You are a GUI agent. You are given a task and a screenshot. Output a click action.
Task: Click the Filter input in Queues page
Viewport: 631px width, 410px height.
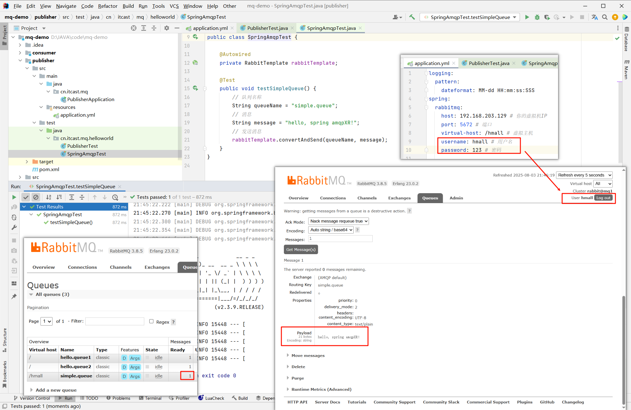(115, 321)
